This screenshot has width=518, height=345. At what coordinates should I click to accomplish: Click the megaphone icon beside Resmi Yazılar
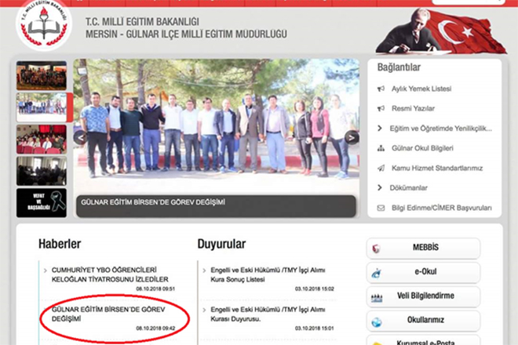click(x=381, y=109)
